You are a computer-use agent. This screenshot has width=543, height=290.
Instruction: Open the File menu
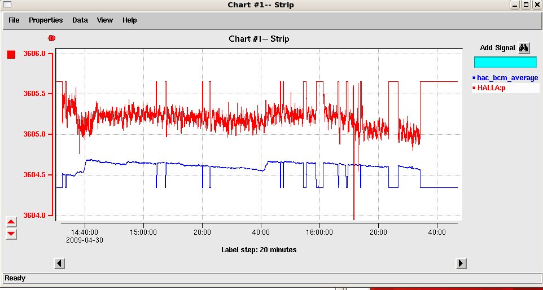14,20
